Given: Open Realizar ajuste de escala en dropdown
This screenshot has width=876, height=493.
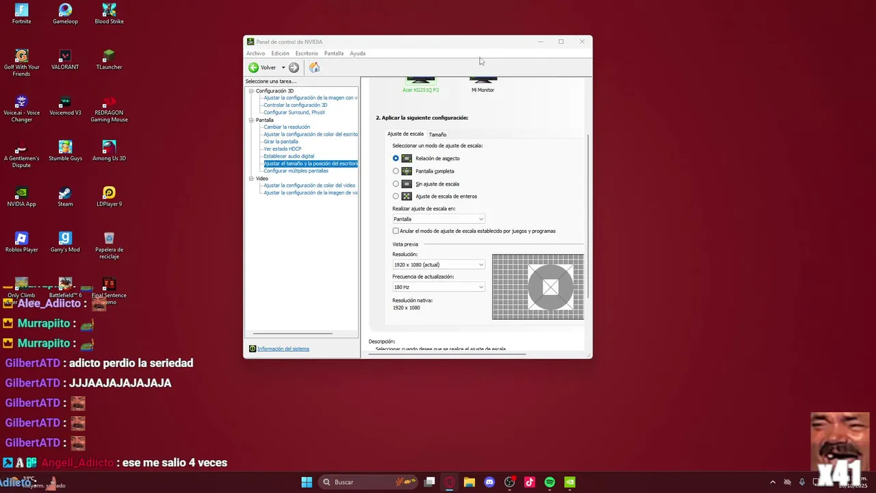Looking at the screenshot, I should click(x=439, y=219).
